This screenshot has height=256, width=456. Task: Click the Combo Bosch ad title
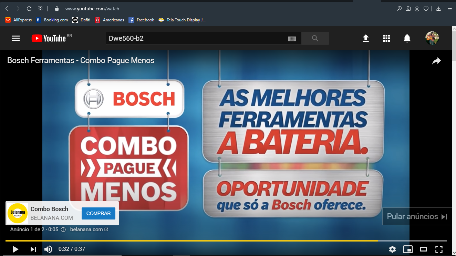coord(49,209)
